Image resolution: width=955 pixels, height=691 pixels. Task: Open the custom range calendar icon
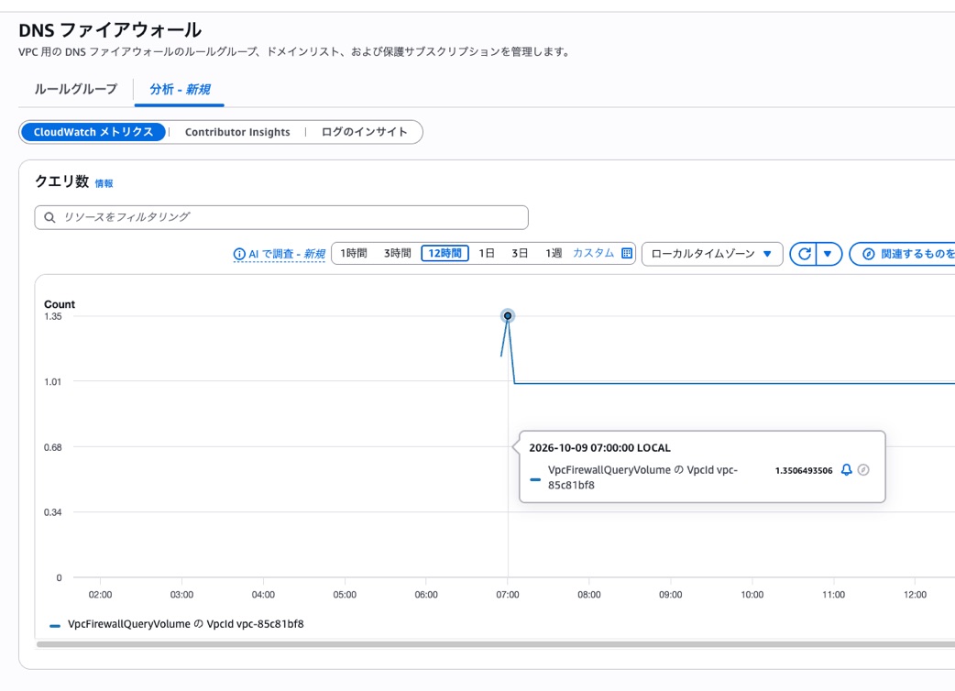627,253
